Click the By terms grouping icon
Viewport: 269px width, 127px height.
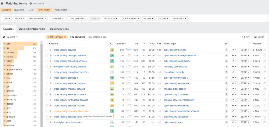[4, 37]
